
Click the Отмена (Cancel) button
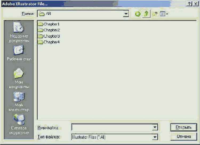coord(183,137)
